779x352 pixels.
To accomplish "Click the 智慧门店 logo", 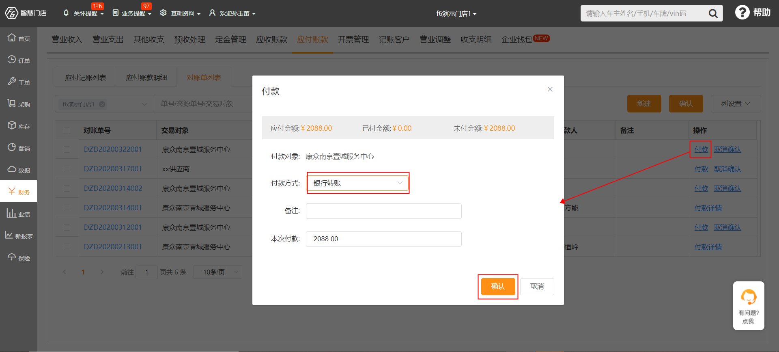I will (x=26, y=13).
